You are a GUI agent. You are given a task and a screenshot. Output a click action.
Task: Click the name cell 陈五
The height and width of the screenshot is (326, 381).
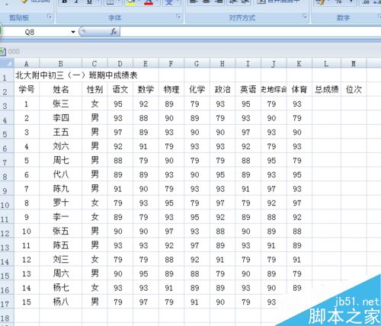tap(61, 245)
